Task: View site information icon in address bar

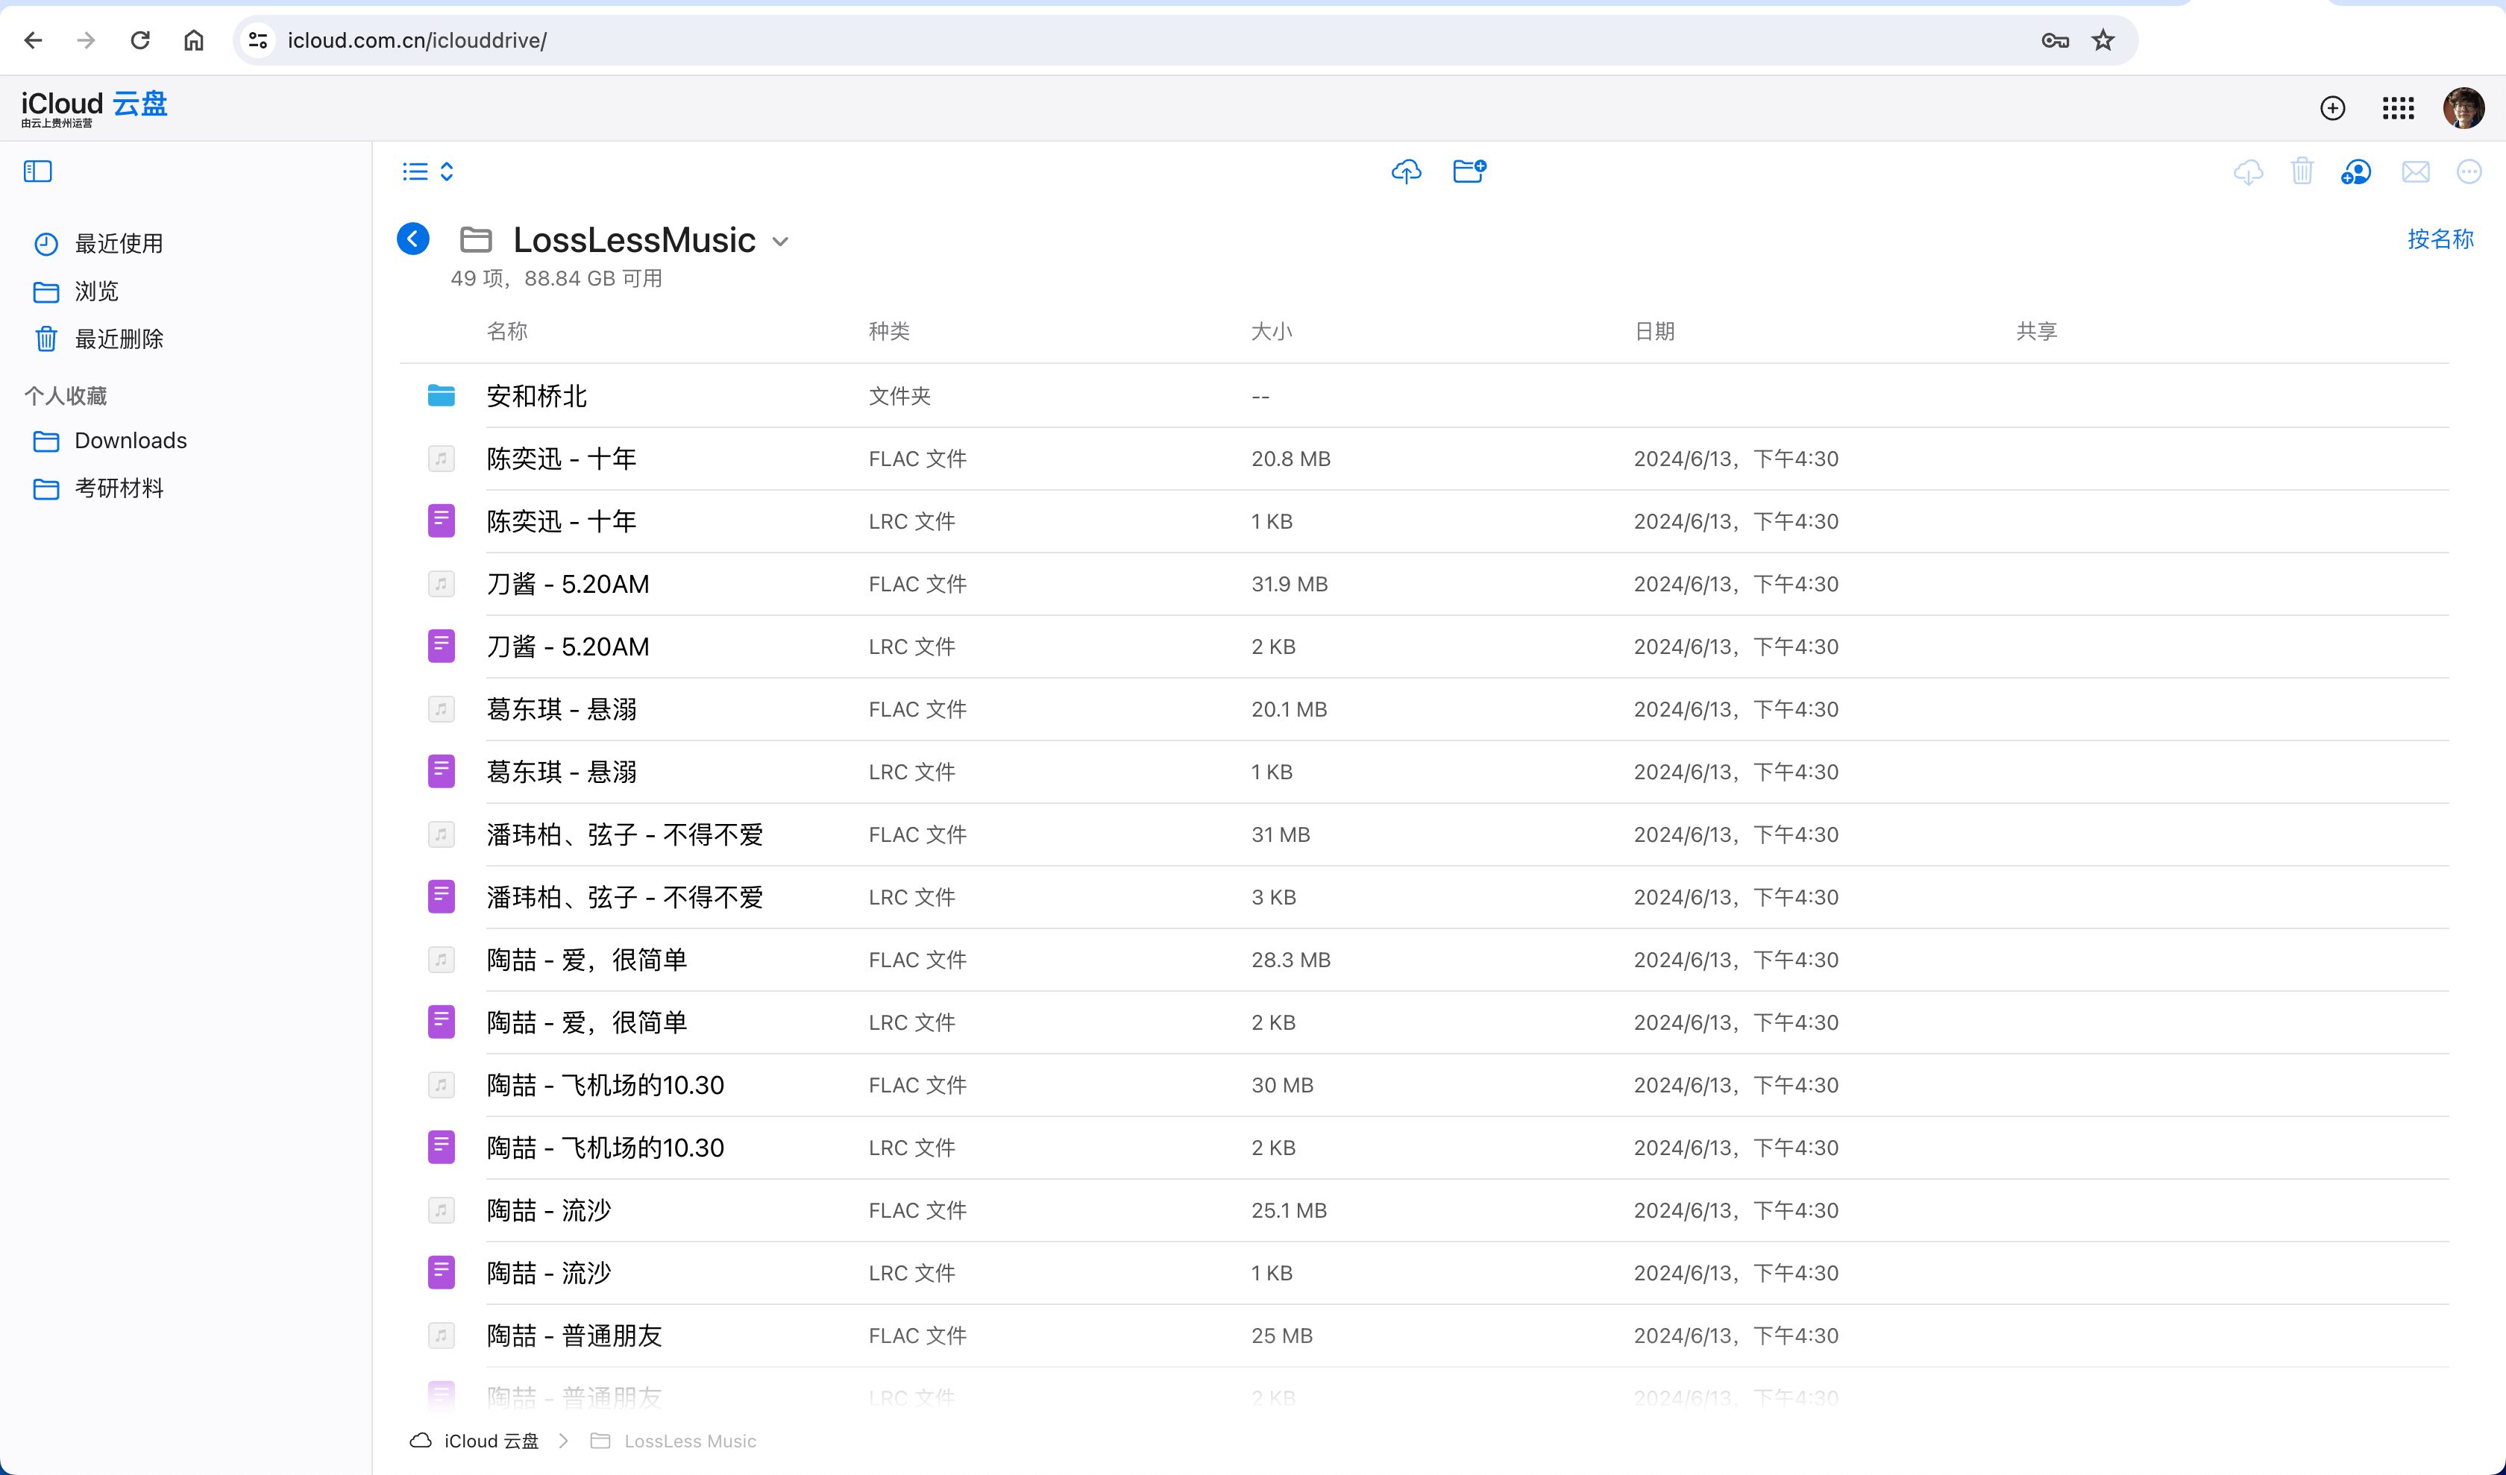Action: coord(259,40)
